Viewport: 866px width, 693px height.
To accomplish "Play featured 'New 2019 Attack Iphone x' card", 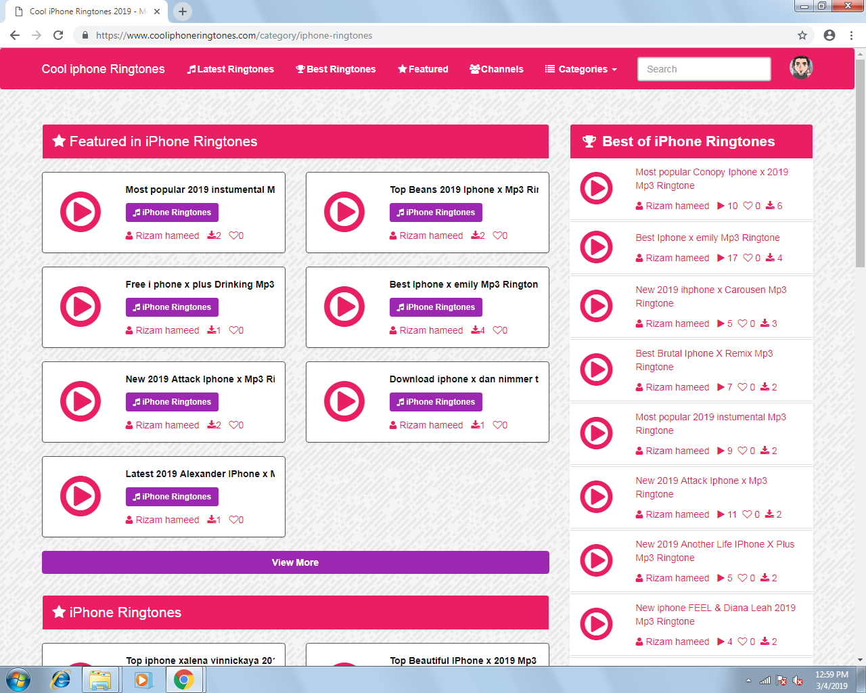I will click(x=81, y=401).
